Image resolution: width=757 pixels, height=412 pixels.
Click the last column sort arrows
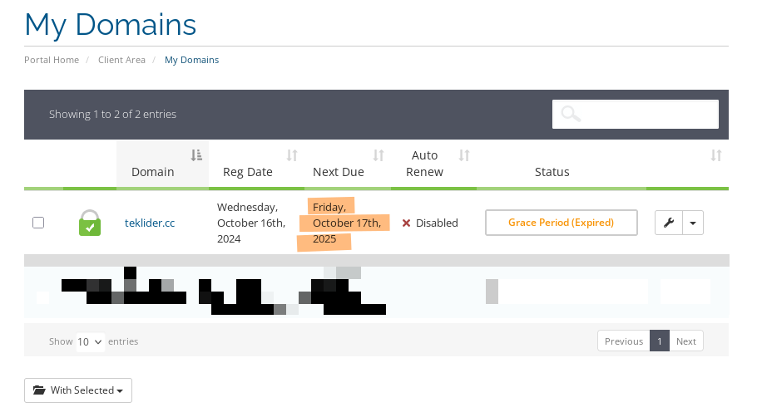coord(716,155)
